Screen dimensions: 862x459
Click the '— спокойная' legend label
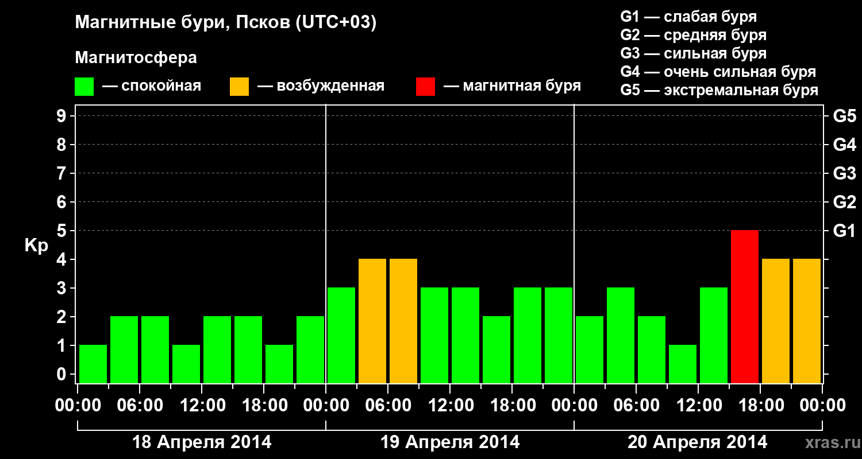click(x=152, y=87)
